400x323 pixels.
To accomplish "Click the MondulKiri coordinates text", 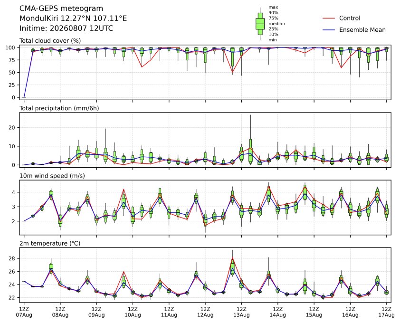I will coord(73,19).
